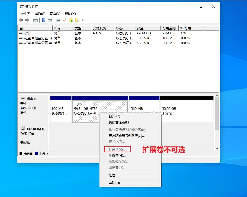The image size is (247, 197).
Task: Select the CD-ROM 0 DVD (D:) label panel
Action: coord(34,137)
